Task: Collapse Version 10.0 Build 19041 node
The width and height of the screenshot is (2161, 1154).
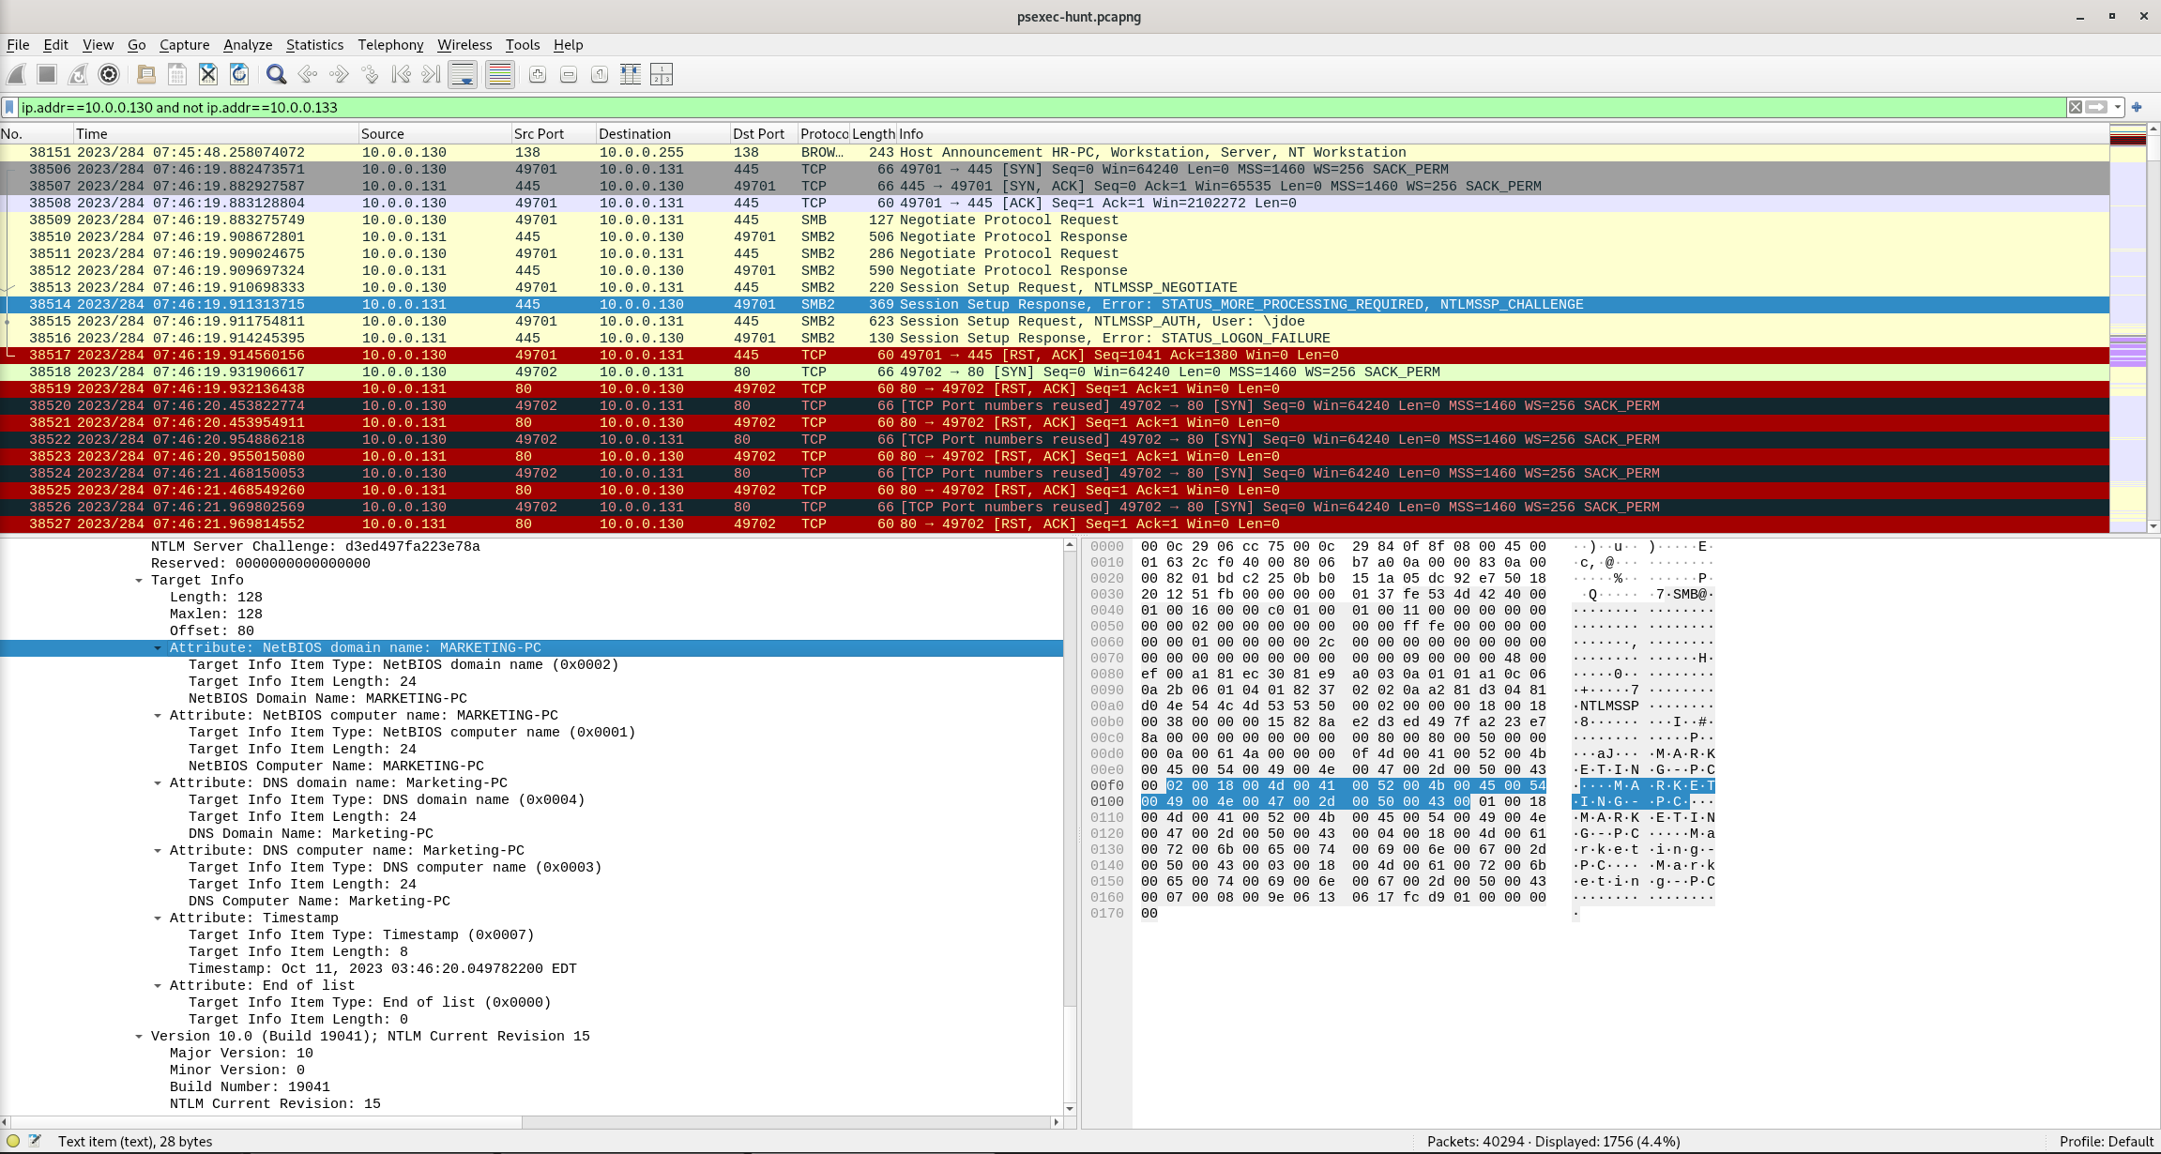Action: tap(139, 1037)
